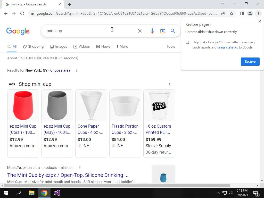The image size is (264, 198).
Task: Click the vertical scroll down arrow
Action: [x=262, y=181]
